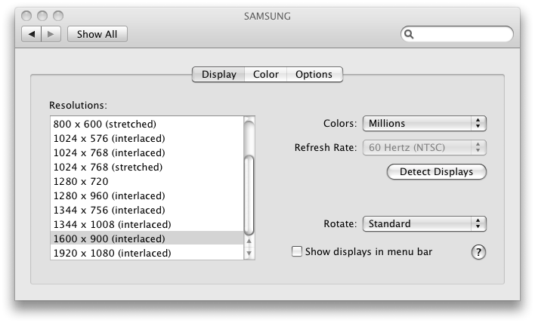Go back with the left arrow button
Viewport: 535px width, 323px height.
tap(32, 34)
